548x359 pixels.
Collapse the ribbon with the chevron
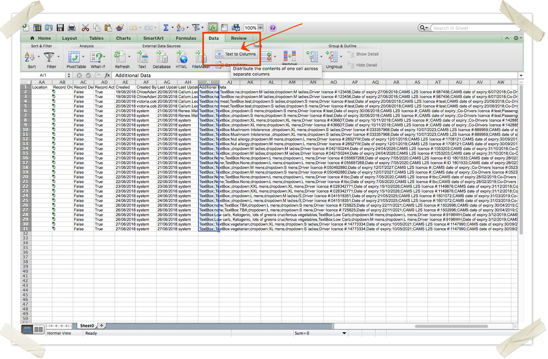tap(507, 38)
